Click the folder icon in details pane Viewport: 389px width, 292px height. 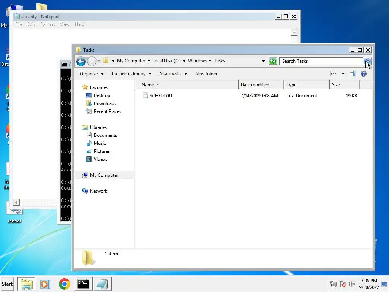pyautogui.click(x=89, y=257)
